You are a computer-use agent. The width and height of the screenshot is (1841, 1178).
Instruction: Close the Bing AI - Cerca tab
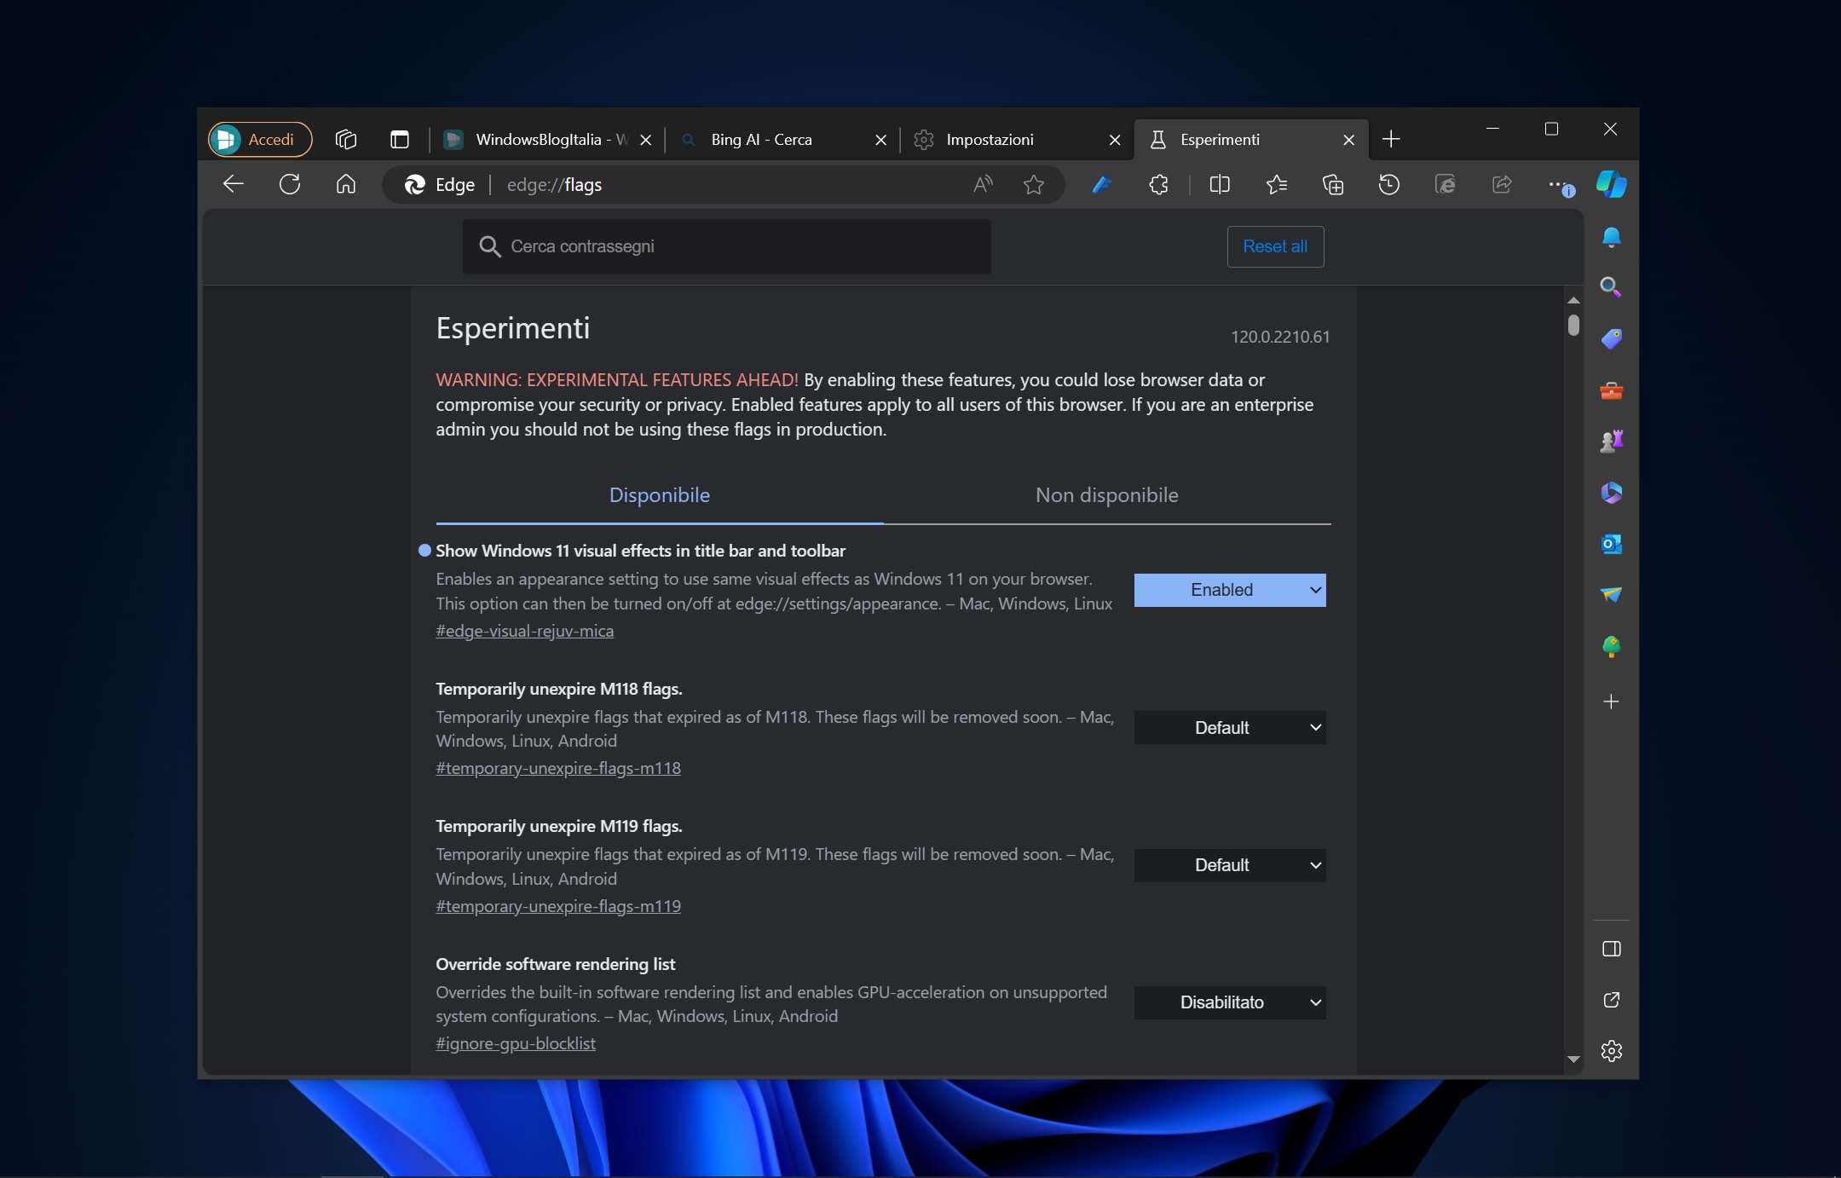click(881, 140)
